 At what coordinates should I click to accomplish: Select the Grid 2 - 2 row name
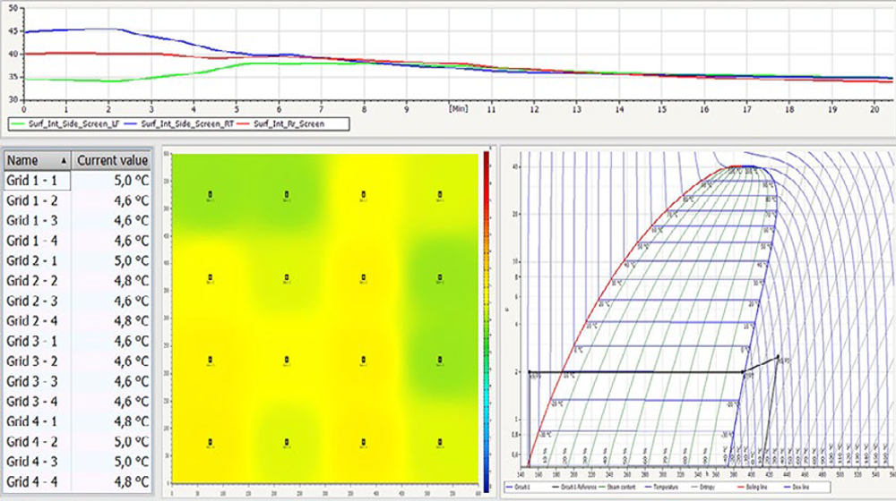coord(32,281)
